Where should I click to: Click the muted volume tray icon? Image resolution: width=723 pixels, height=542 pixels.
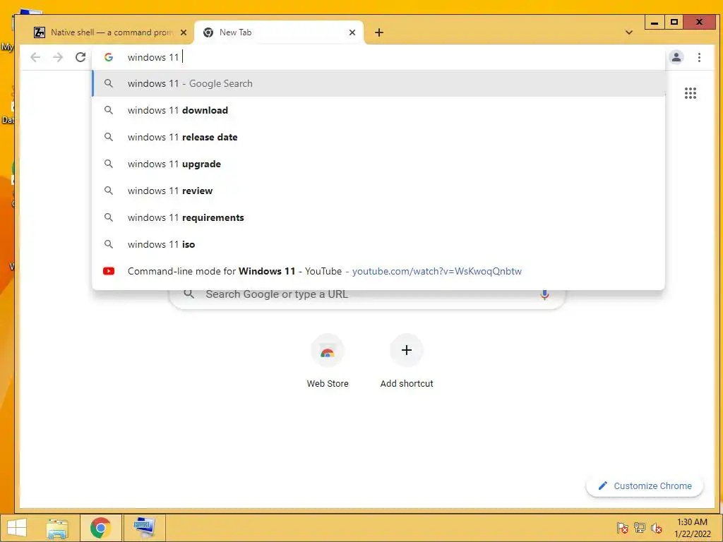656,528
